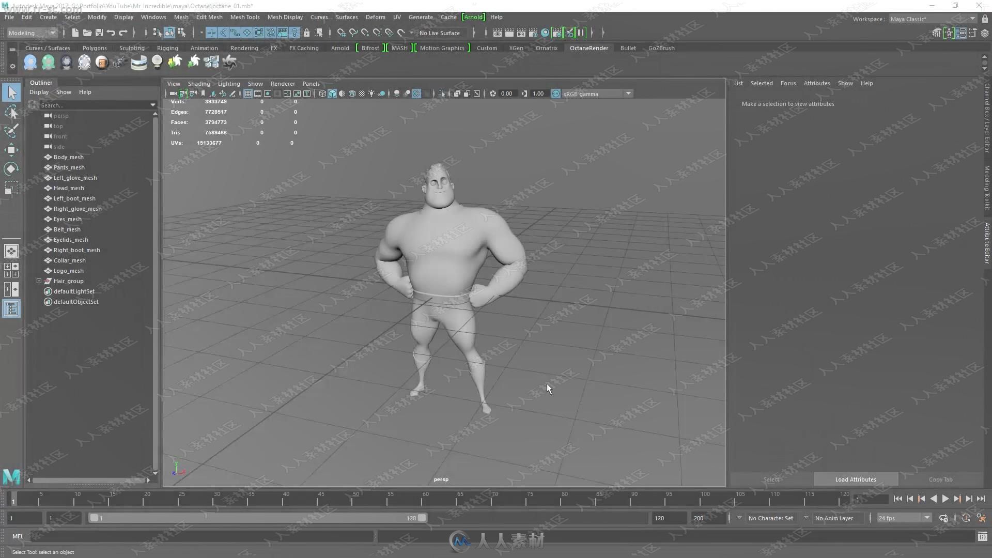Click the sRGB gamma dropdown
The image size is (992, 558).
click(x=594, y=94)
